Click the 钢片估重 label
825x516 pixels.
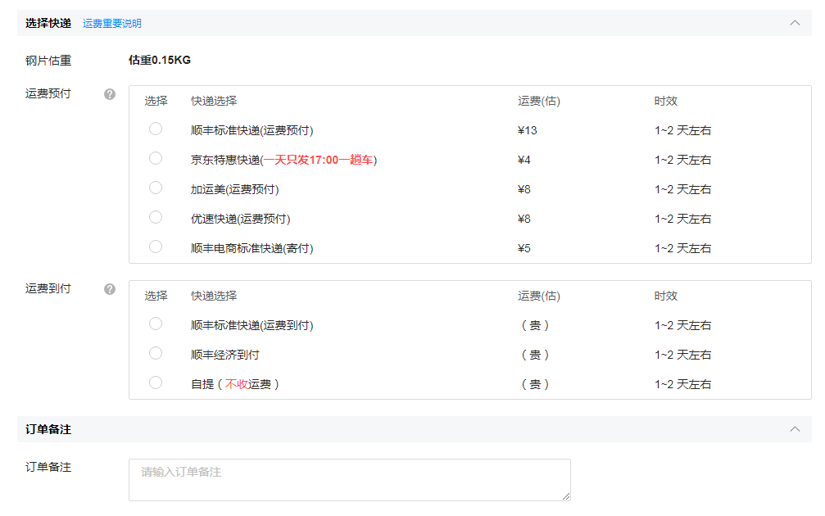(x=48, y=61)
